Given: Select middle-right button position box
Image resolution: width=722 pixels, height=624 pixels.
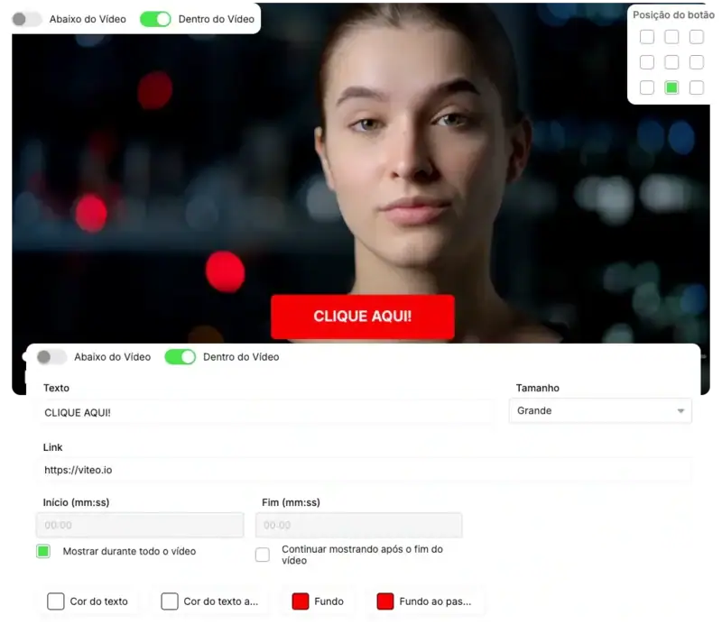Looking at the screenshot, I should (697, 62).
